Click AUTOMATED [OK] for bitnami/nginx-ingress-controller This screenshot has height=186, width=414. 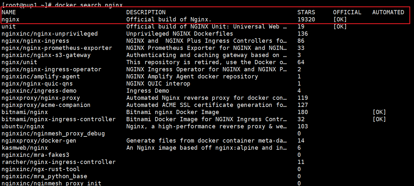coord(379,119)
